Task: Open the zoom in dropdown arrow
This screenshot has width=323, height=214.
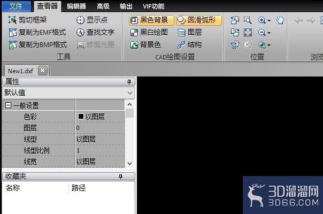Action: [x=269, y=20]
